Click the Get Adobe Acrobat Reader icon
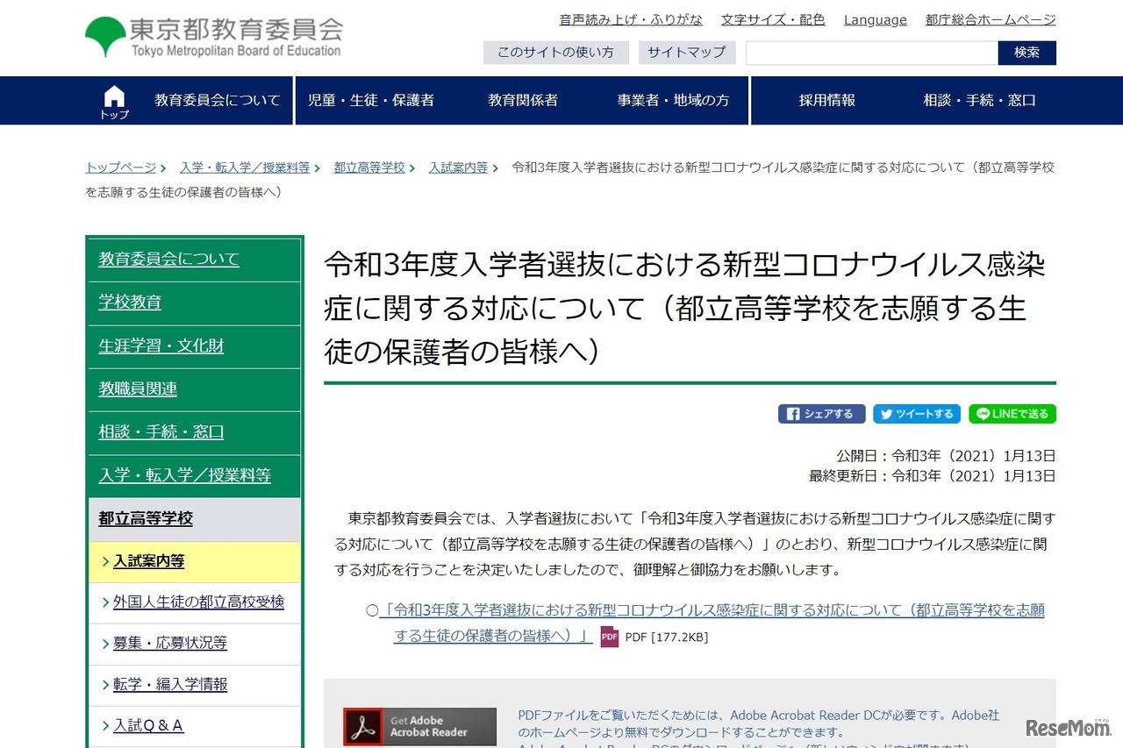This screenshot has height=748, width=1123. click(418, 726)
